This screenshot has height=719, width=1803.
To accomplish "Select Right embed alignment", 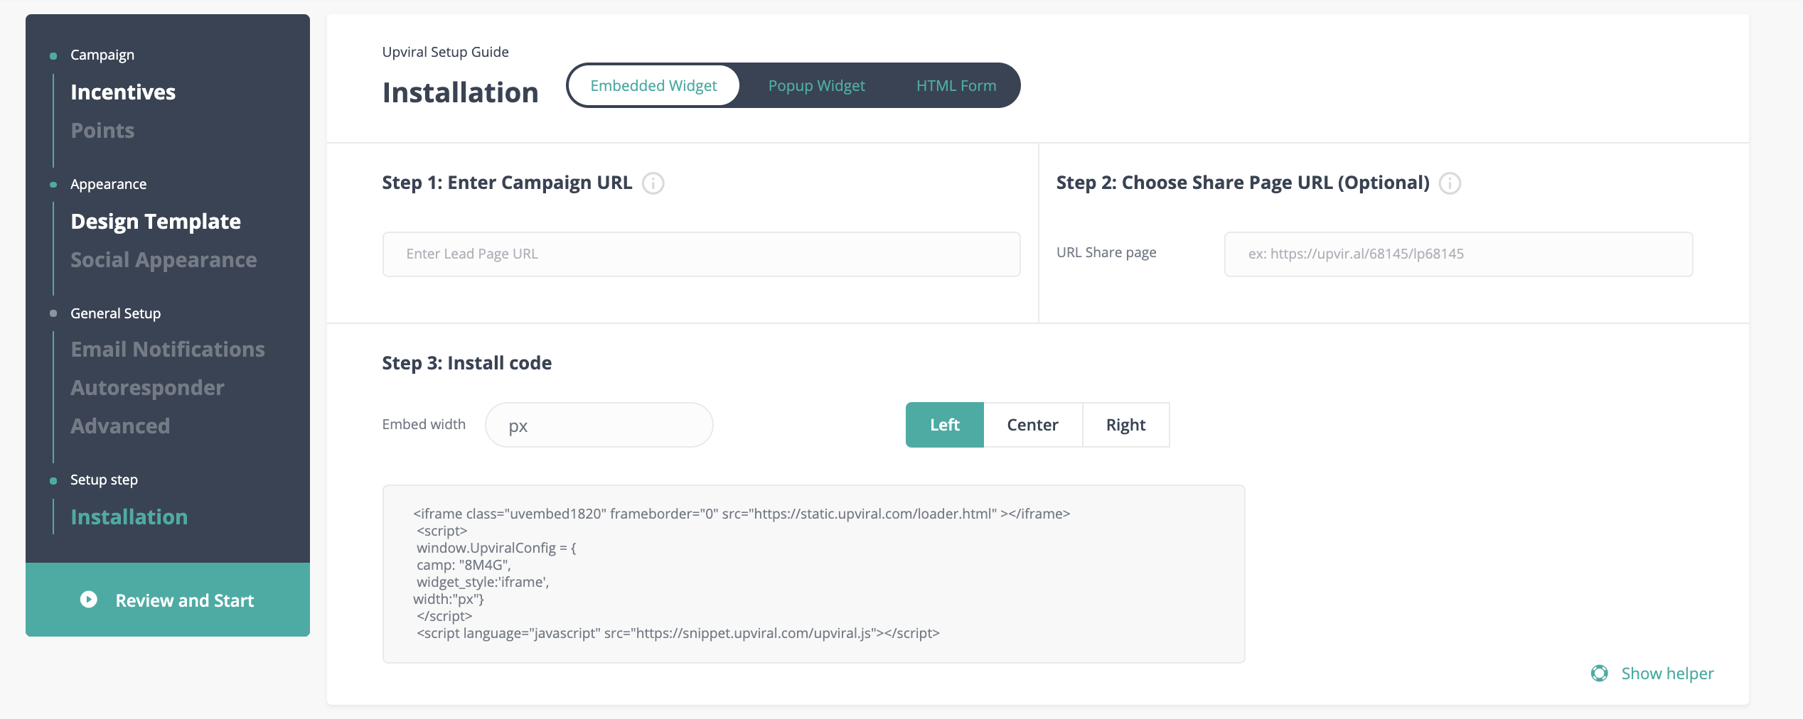I will click(1125, 424).
